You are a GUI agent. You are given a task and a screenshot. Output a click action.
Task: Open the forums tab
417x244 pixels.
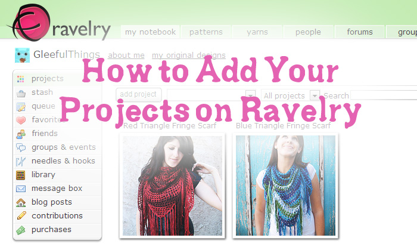[360, 32]
